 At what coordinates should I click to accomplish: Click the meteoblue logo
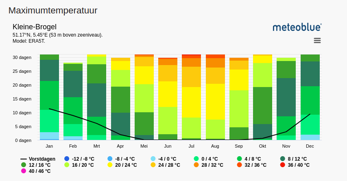pos(297,27)
